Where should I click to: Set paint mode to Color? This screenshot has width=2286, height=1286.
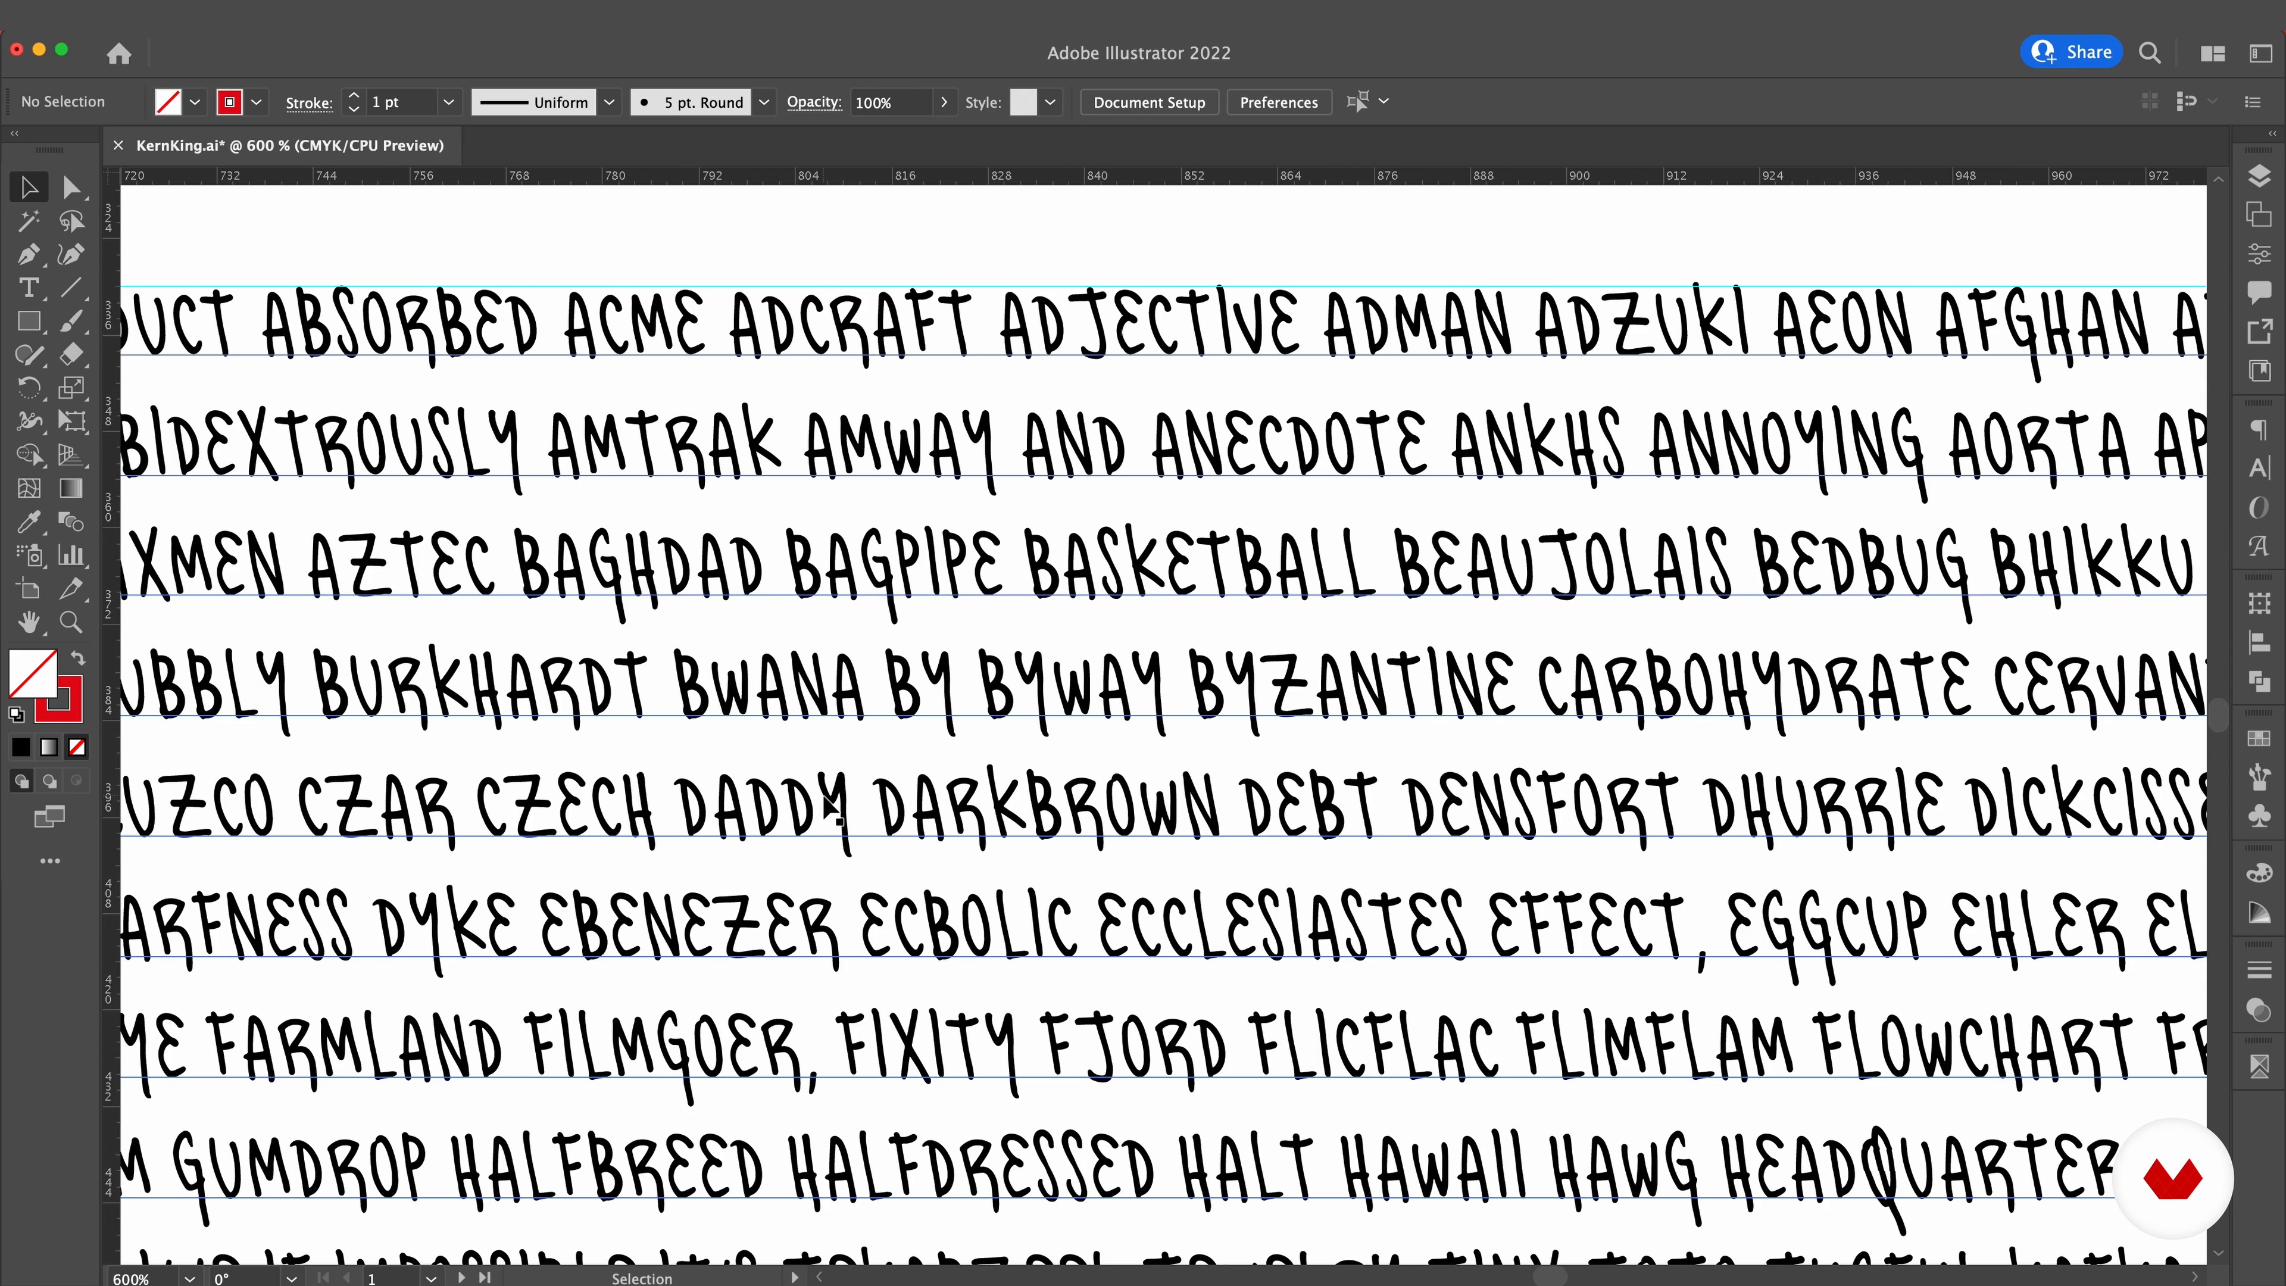click(20, 747)
